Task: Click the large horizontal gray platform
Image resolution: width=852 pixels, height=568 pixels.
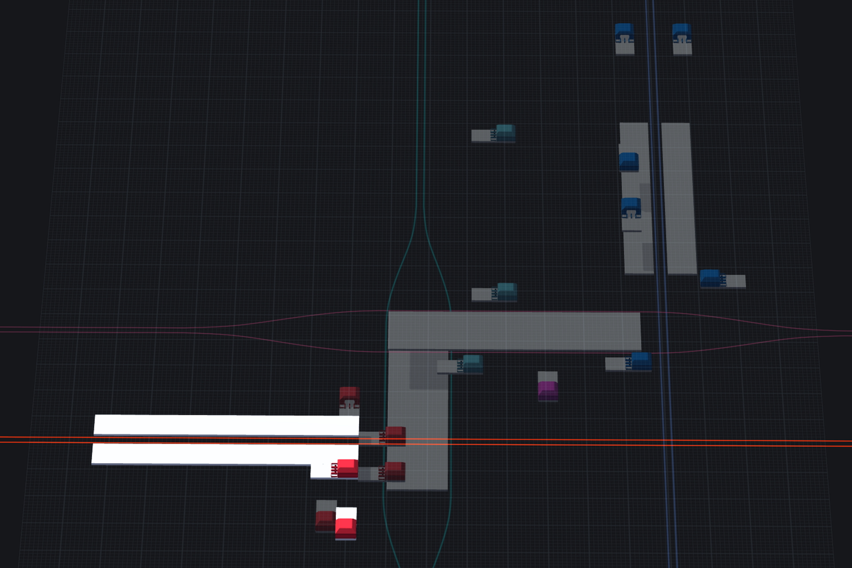Action: coord(514,331)
